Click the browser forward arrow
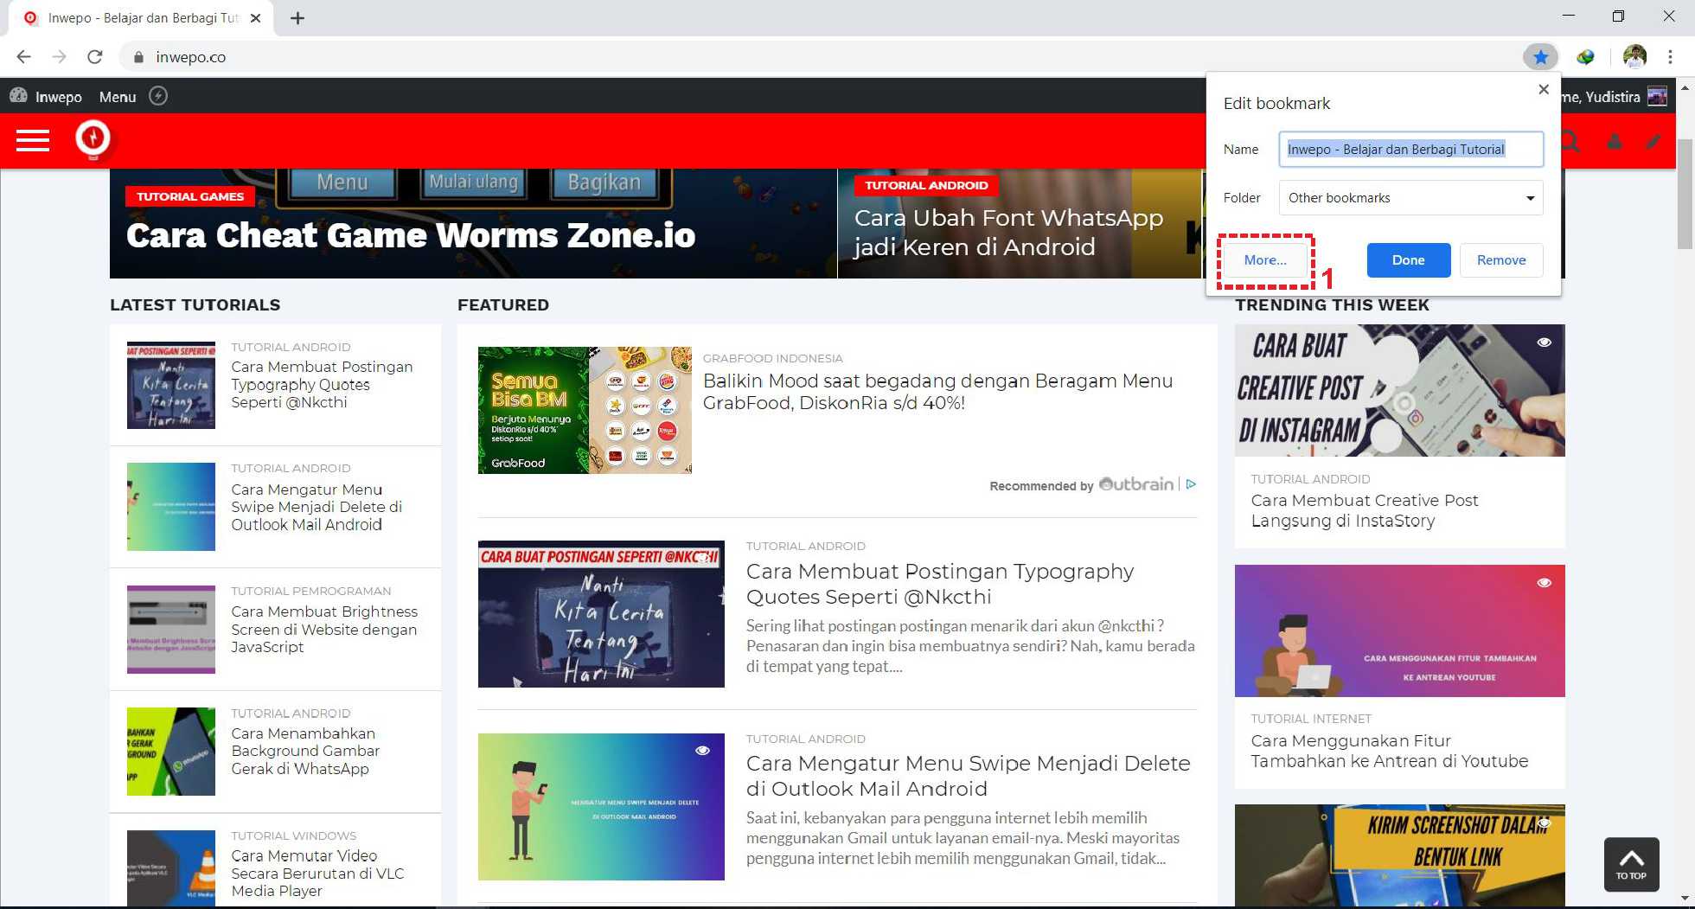Image resolution: width=1695 pixels, height=909 pixels. 59,57
